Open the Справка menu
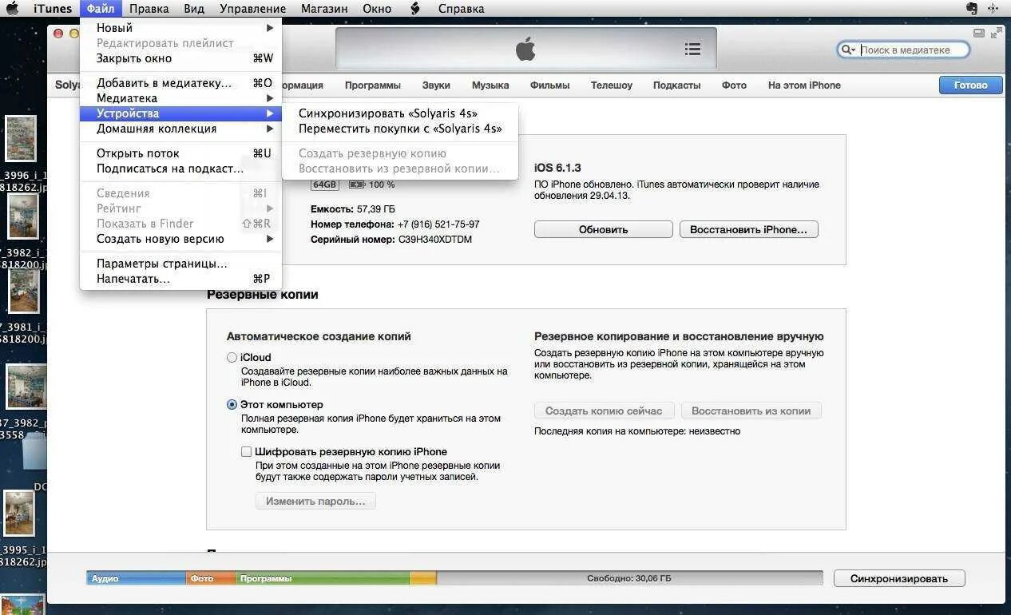Screen dimensions: 1011x615 tap(461, 9)
